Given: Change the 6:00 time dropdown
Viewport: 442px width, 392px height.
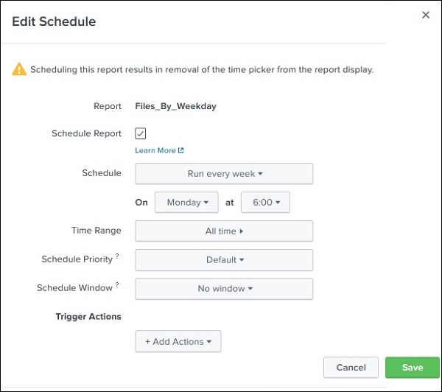Looking at the screenshot, I should click(265, 203).
